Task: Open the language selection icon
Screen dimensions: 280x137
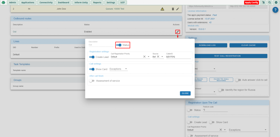Action: coord(263,2)
